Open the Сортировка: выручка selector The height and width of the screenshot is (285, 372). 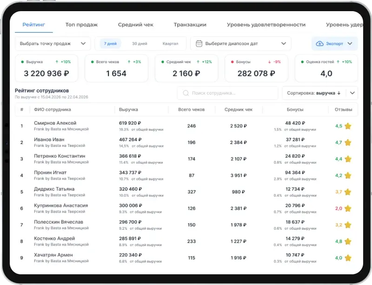[x=313, y=93]
